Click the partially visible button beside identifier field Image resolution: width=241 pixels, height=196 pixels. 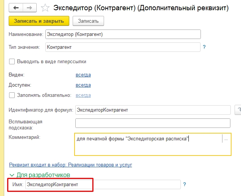click(238, 110)
